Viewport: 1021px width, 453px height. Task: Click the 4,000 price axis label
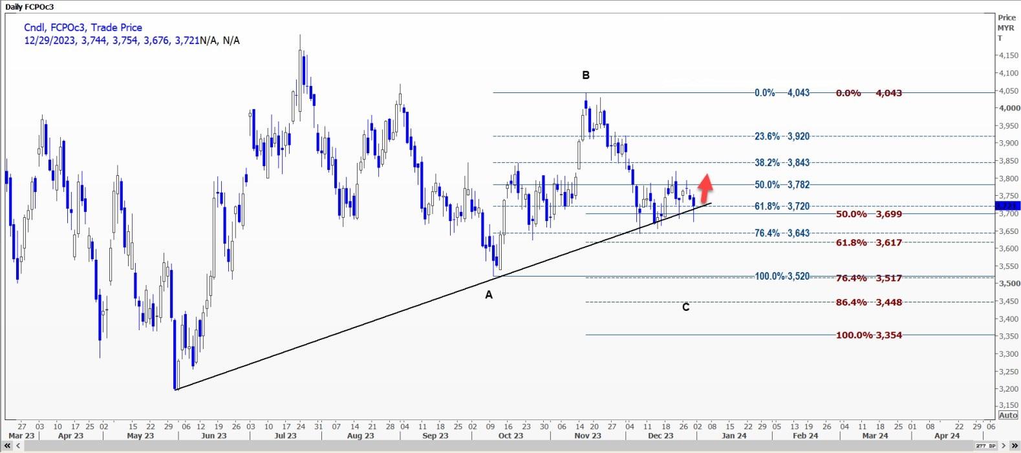[1009, 108]
